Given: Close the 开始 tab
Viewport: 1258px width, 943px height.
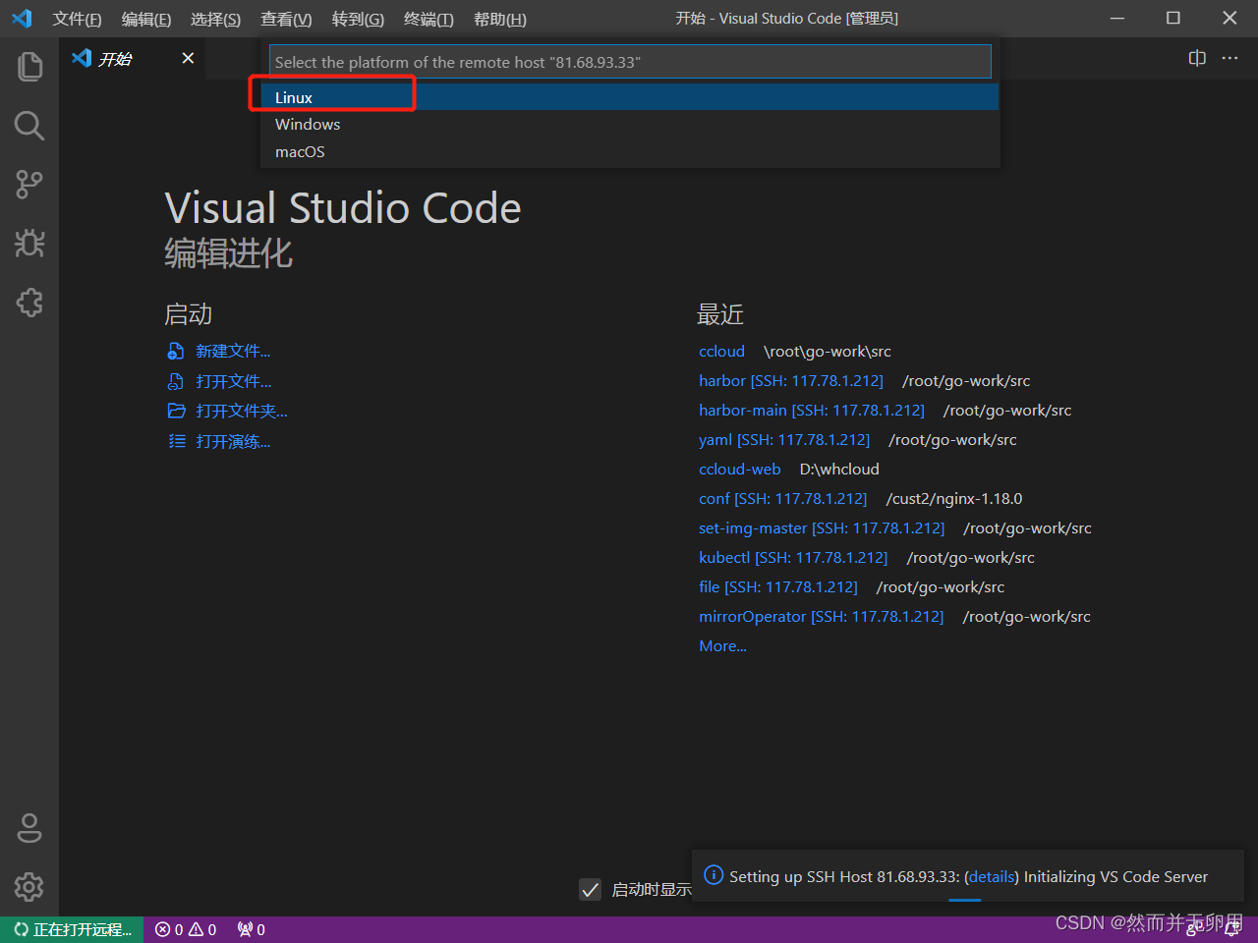Looking at the screenshot, I should (188, 58).
